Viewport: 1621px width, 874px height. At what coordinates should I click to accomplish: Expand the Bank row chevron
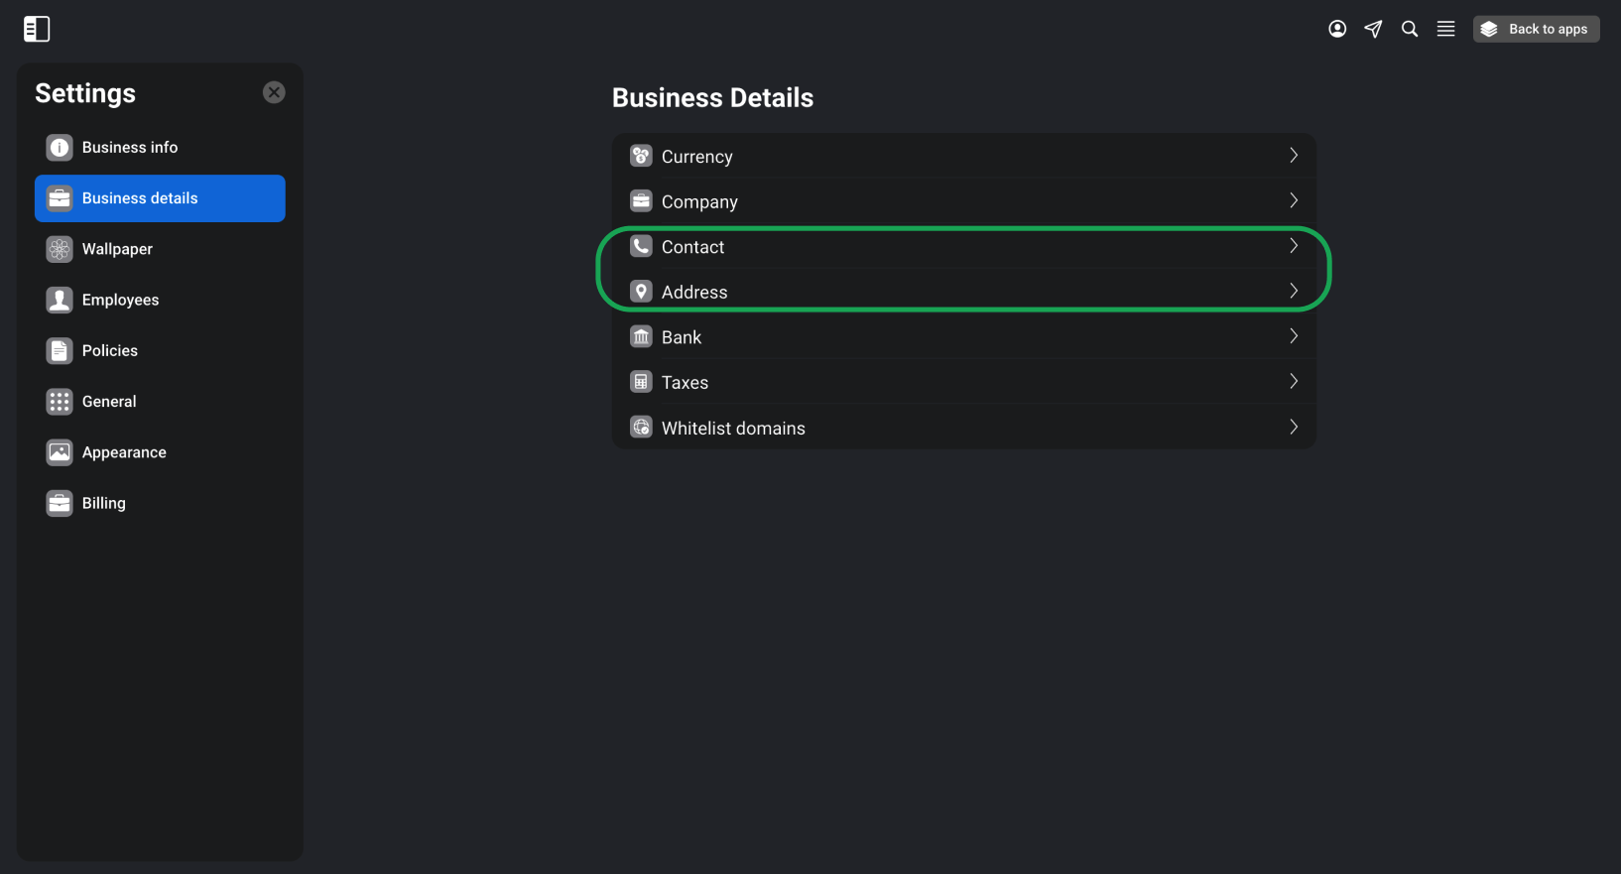click(1294, 336)
